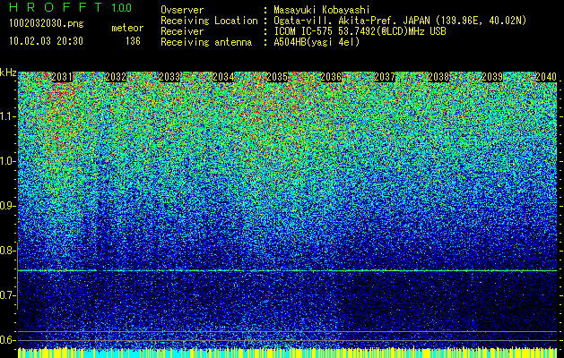Click the bright cyan carrier line near 0.75 kHz
The height and width of the screenshot is (358, 564).
(287, 271)
